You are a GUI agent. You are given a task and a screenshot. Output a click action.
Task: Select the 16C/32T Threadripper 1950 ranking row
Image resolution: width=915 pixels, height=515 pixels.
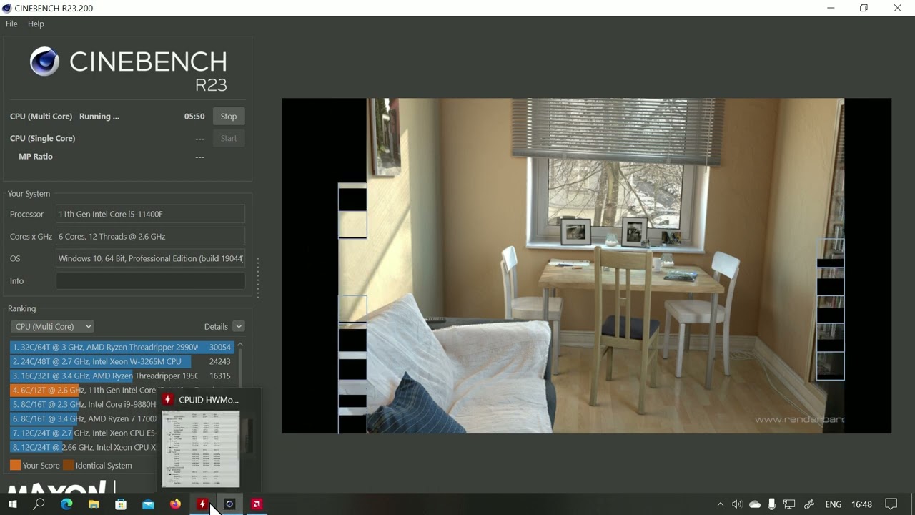point(122,376)
